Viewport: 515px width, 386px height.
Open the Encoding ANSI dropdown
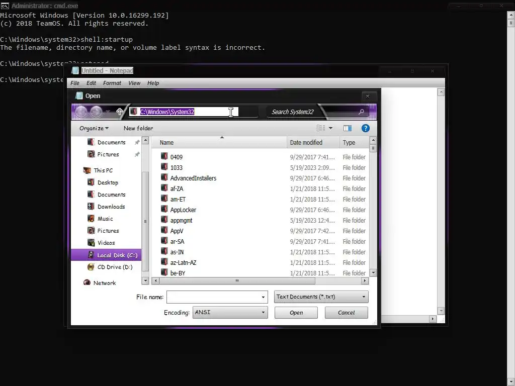point(230,312)
